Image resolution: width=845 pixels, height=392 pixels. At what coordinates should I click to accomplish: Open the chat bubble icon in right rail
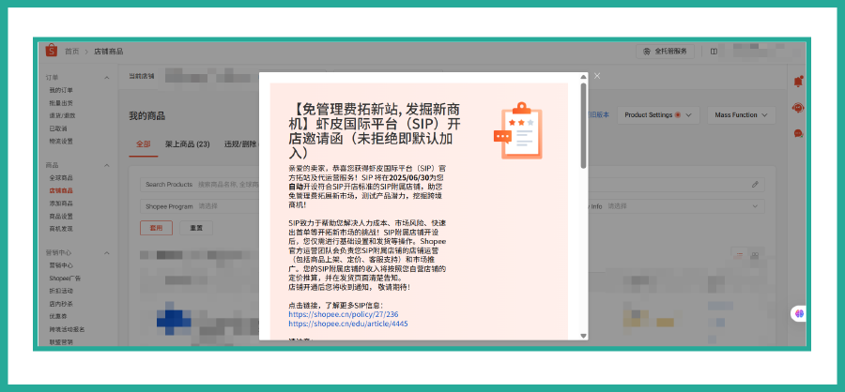pos(798,133)
